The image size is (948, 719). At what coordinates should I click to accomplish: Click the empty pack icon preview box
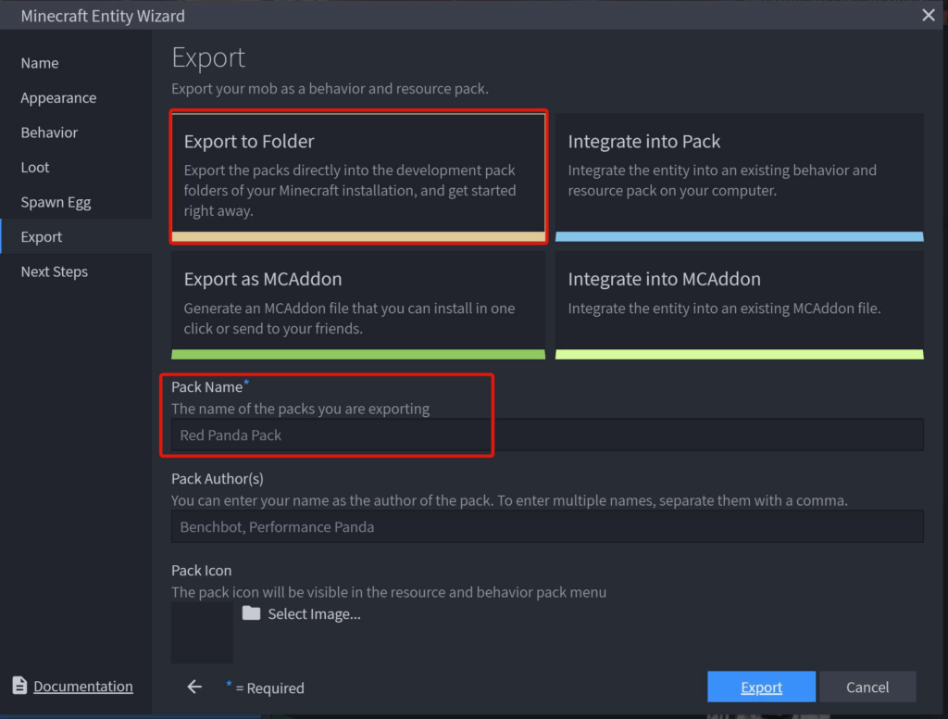coord(202,632)
